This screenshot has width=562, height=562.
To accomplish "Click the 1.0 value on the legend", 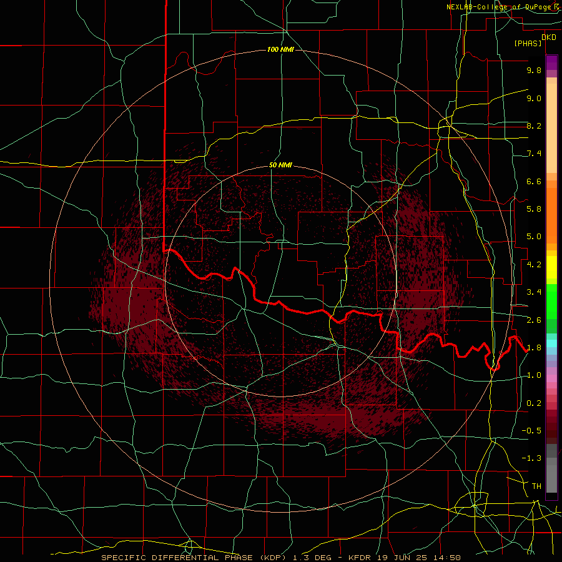I will pos(534,375).
